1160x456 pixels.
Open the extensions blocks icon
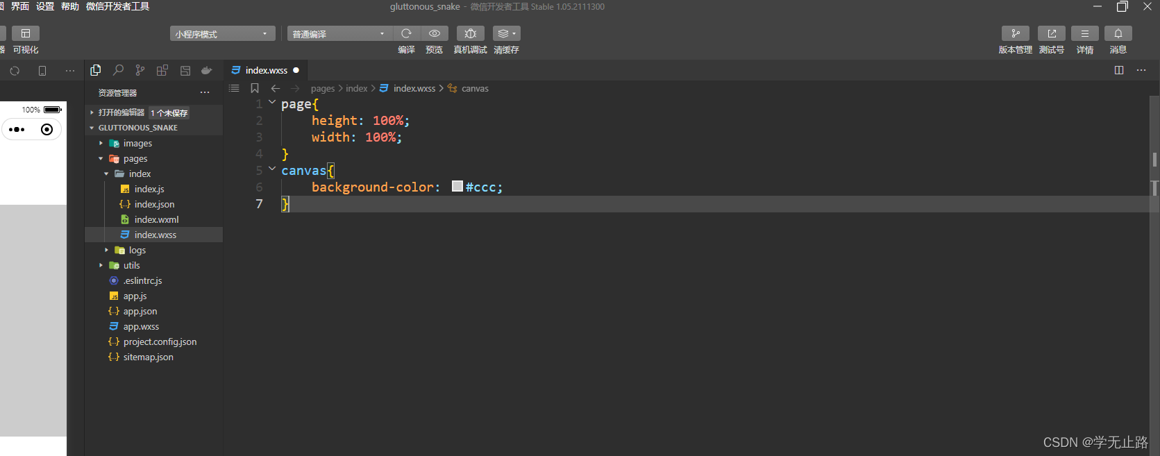(162, 70)
